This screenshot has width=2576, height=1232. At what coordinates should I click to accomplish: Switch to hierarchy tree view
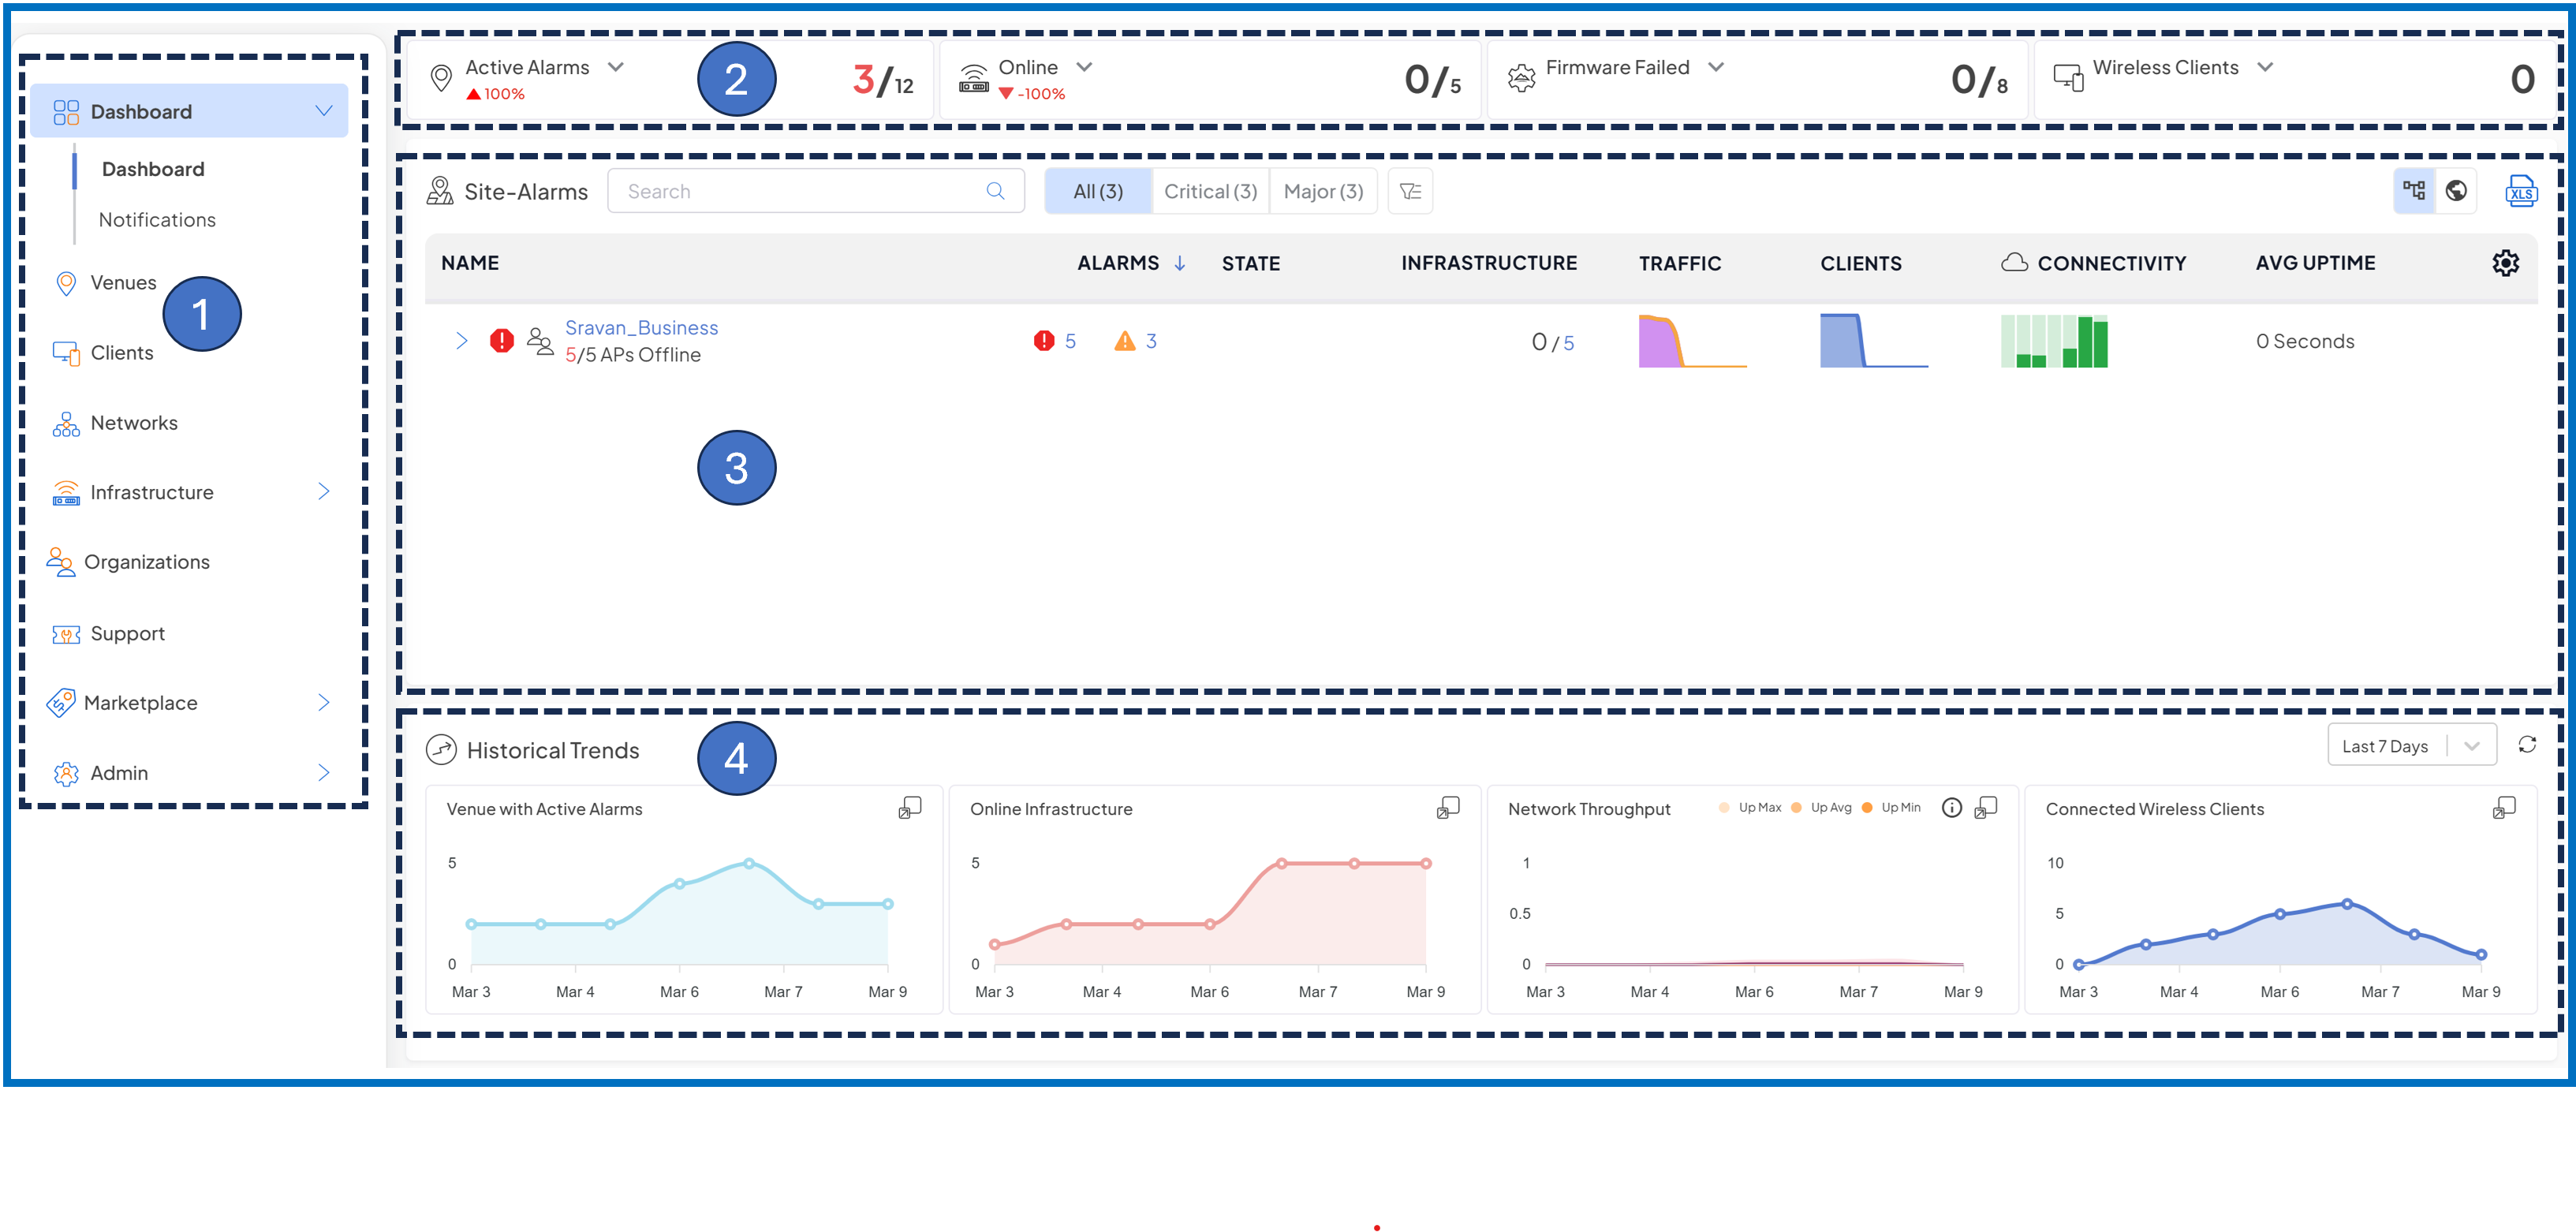pyautogui.click(x=2414, y=191)
